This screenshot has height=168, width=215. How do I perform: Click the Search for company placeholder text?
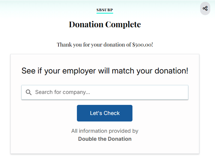(x=62, y=92)
